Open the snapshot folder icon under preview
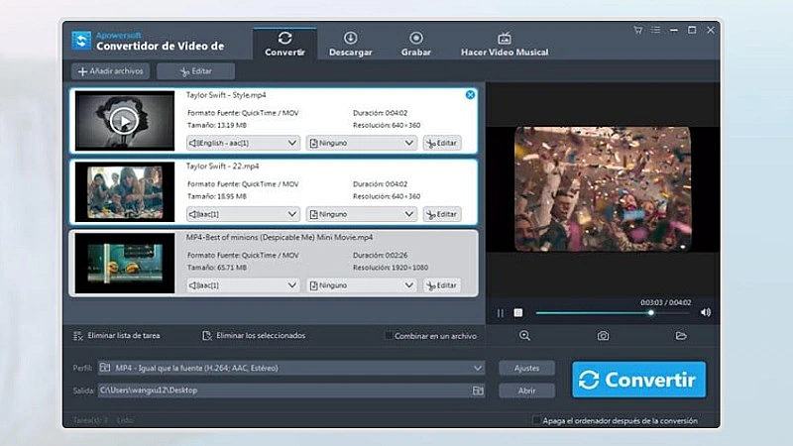Image resolution: width=793 pixels, height=446 pixels. [x=681, y=336]
